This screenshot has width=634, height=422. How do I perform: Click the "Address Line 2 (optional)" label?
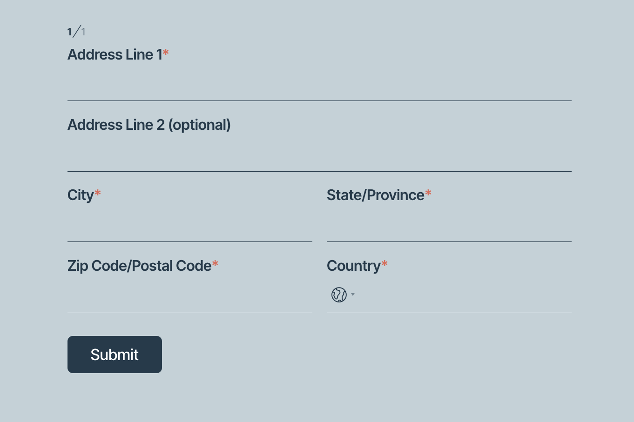pos(149,125)
